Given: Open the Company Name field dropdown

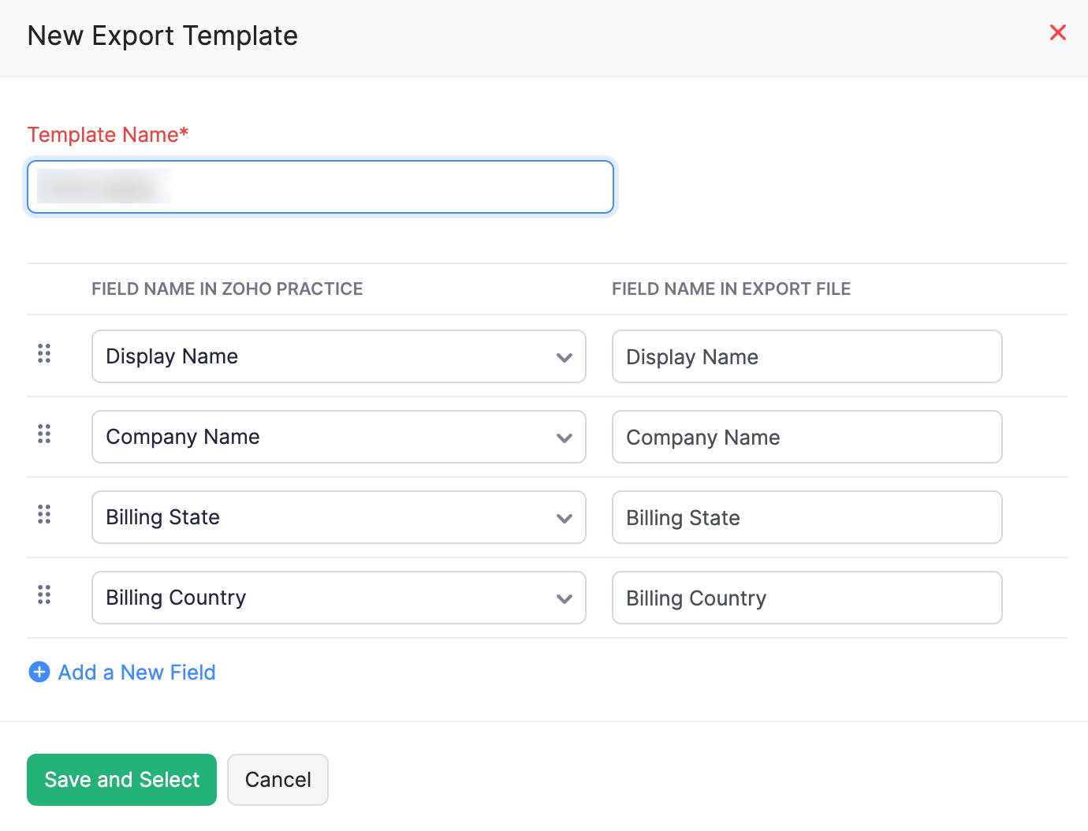Looking at the screenshot, I should tap(564, 437).
